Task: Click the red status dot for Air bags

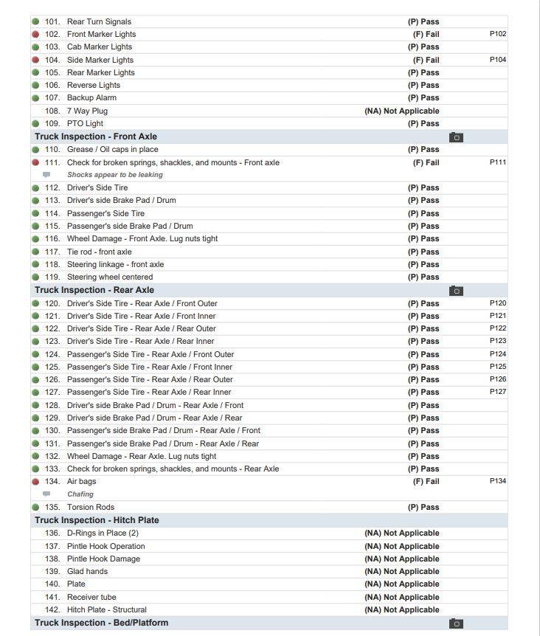Action: pos(35,482)
